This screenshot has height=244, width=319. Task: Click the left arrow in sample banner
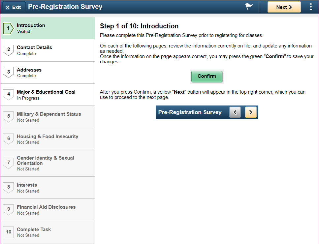click(x=235, y=112)
